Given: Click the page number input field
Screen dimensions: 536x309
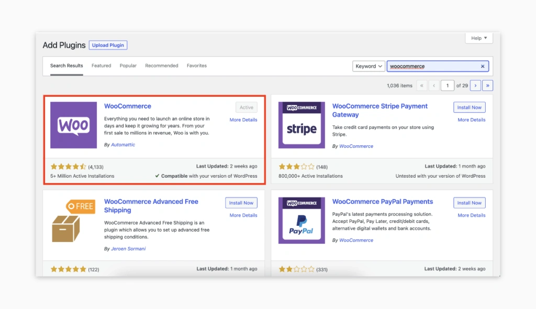Looking at the screenshot, I should pos(448,85).
